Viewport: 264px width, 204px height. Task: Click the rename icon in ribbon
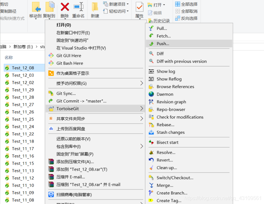78,7
